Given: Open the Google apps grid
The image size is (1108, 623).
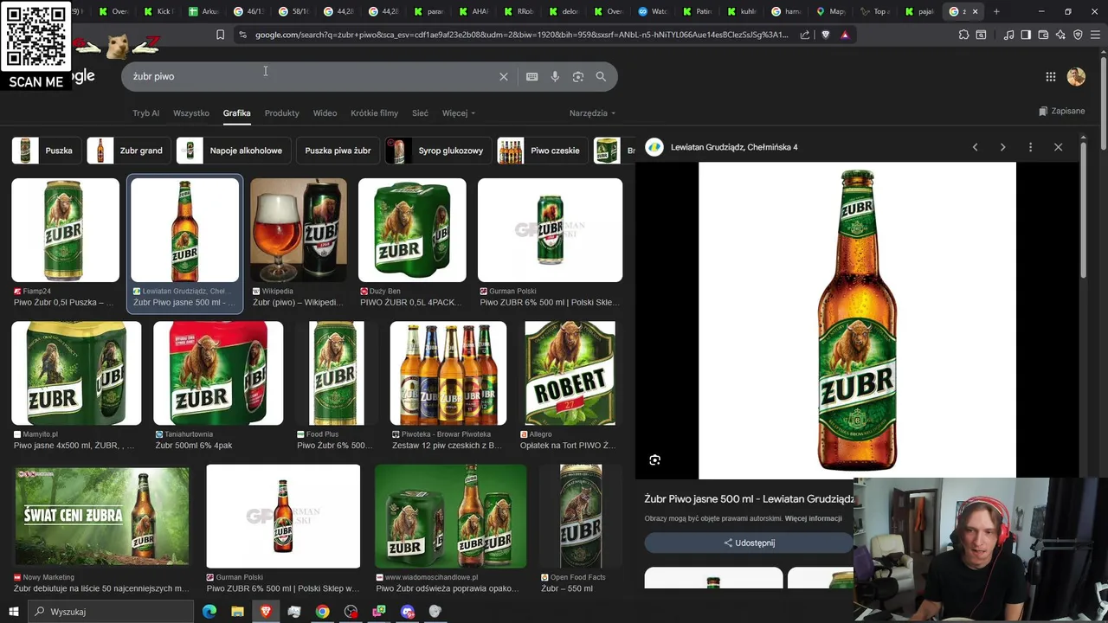Looking at the screenshot, I should [x=1051, y=77].
